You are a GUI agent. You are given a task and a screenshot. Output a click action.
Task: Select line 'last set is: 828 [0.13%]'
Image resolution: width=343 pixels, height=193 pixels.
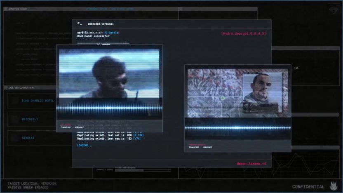(110, 135)
